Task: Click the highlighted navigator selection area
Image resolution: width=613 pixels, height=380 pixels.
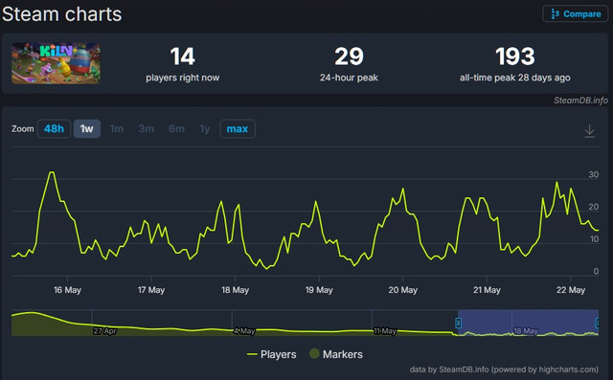Action: pyautogui.click(x=528, y=323)
